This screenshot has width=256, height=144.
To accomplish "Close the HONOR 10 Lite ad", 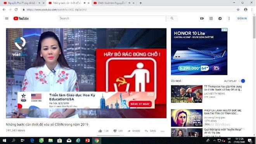I will click(x=226, y=30).
